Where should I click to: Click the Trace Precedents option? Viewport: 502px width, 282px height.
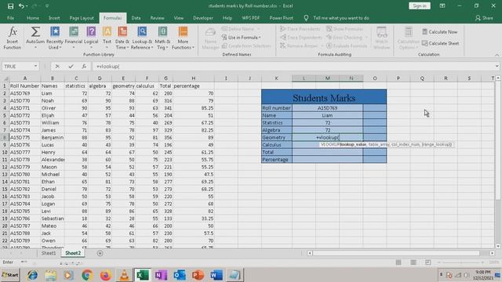[300, 29]
